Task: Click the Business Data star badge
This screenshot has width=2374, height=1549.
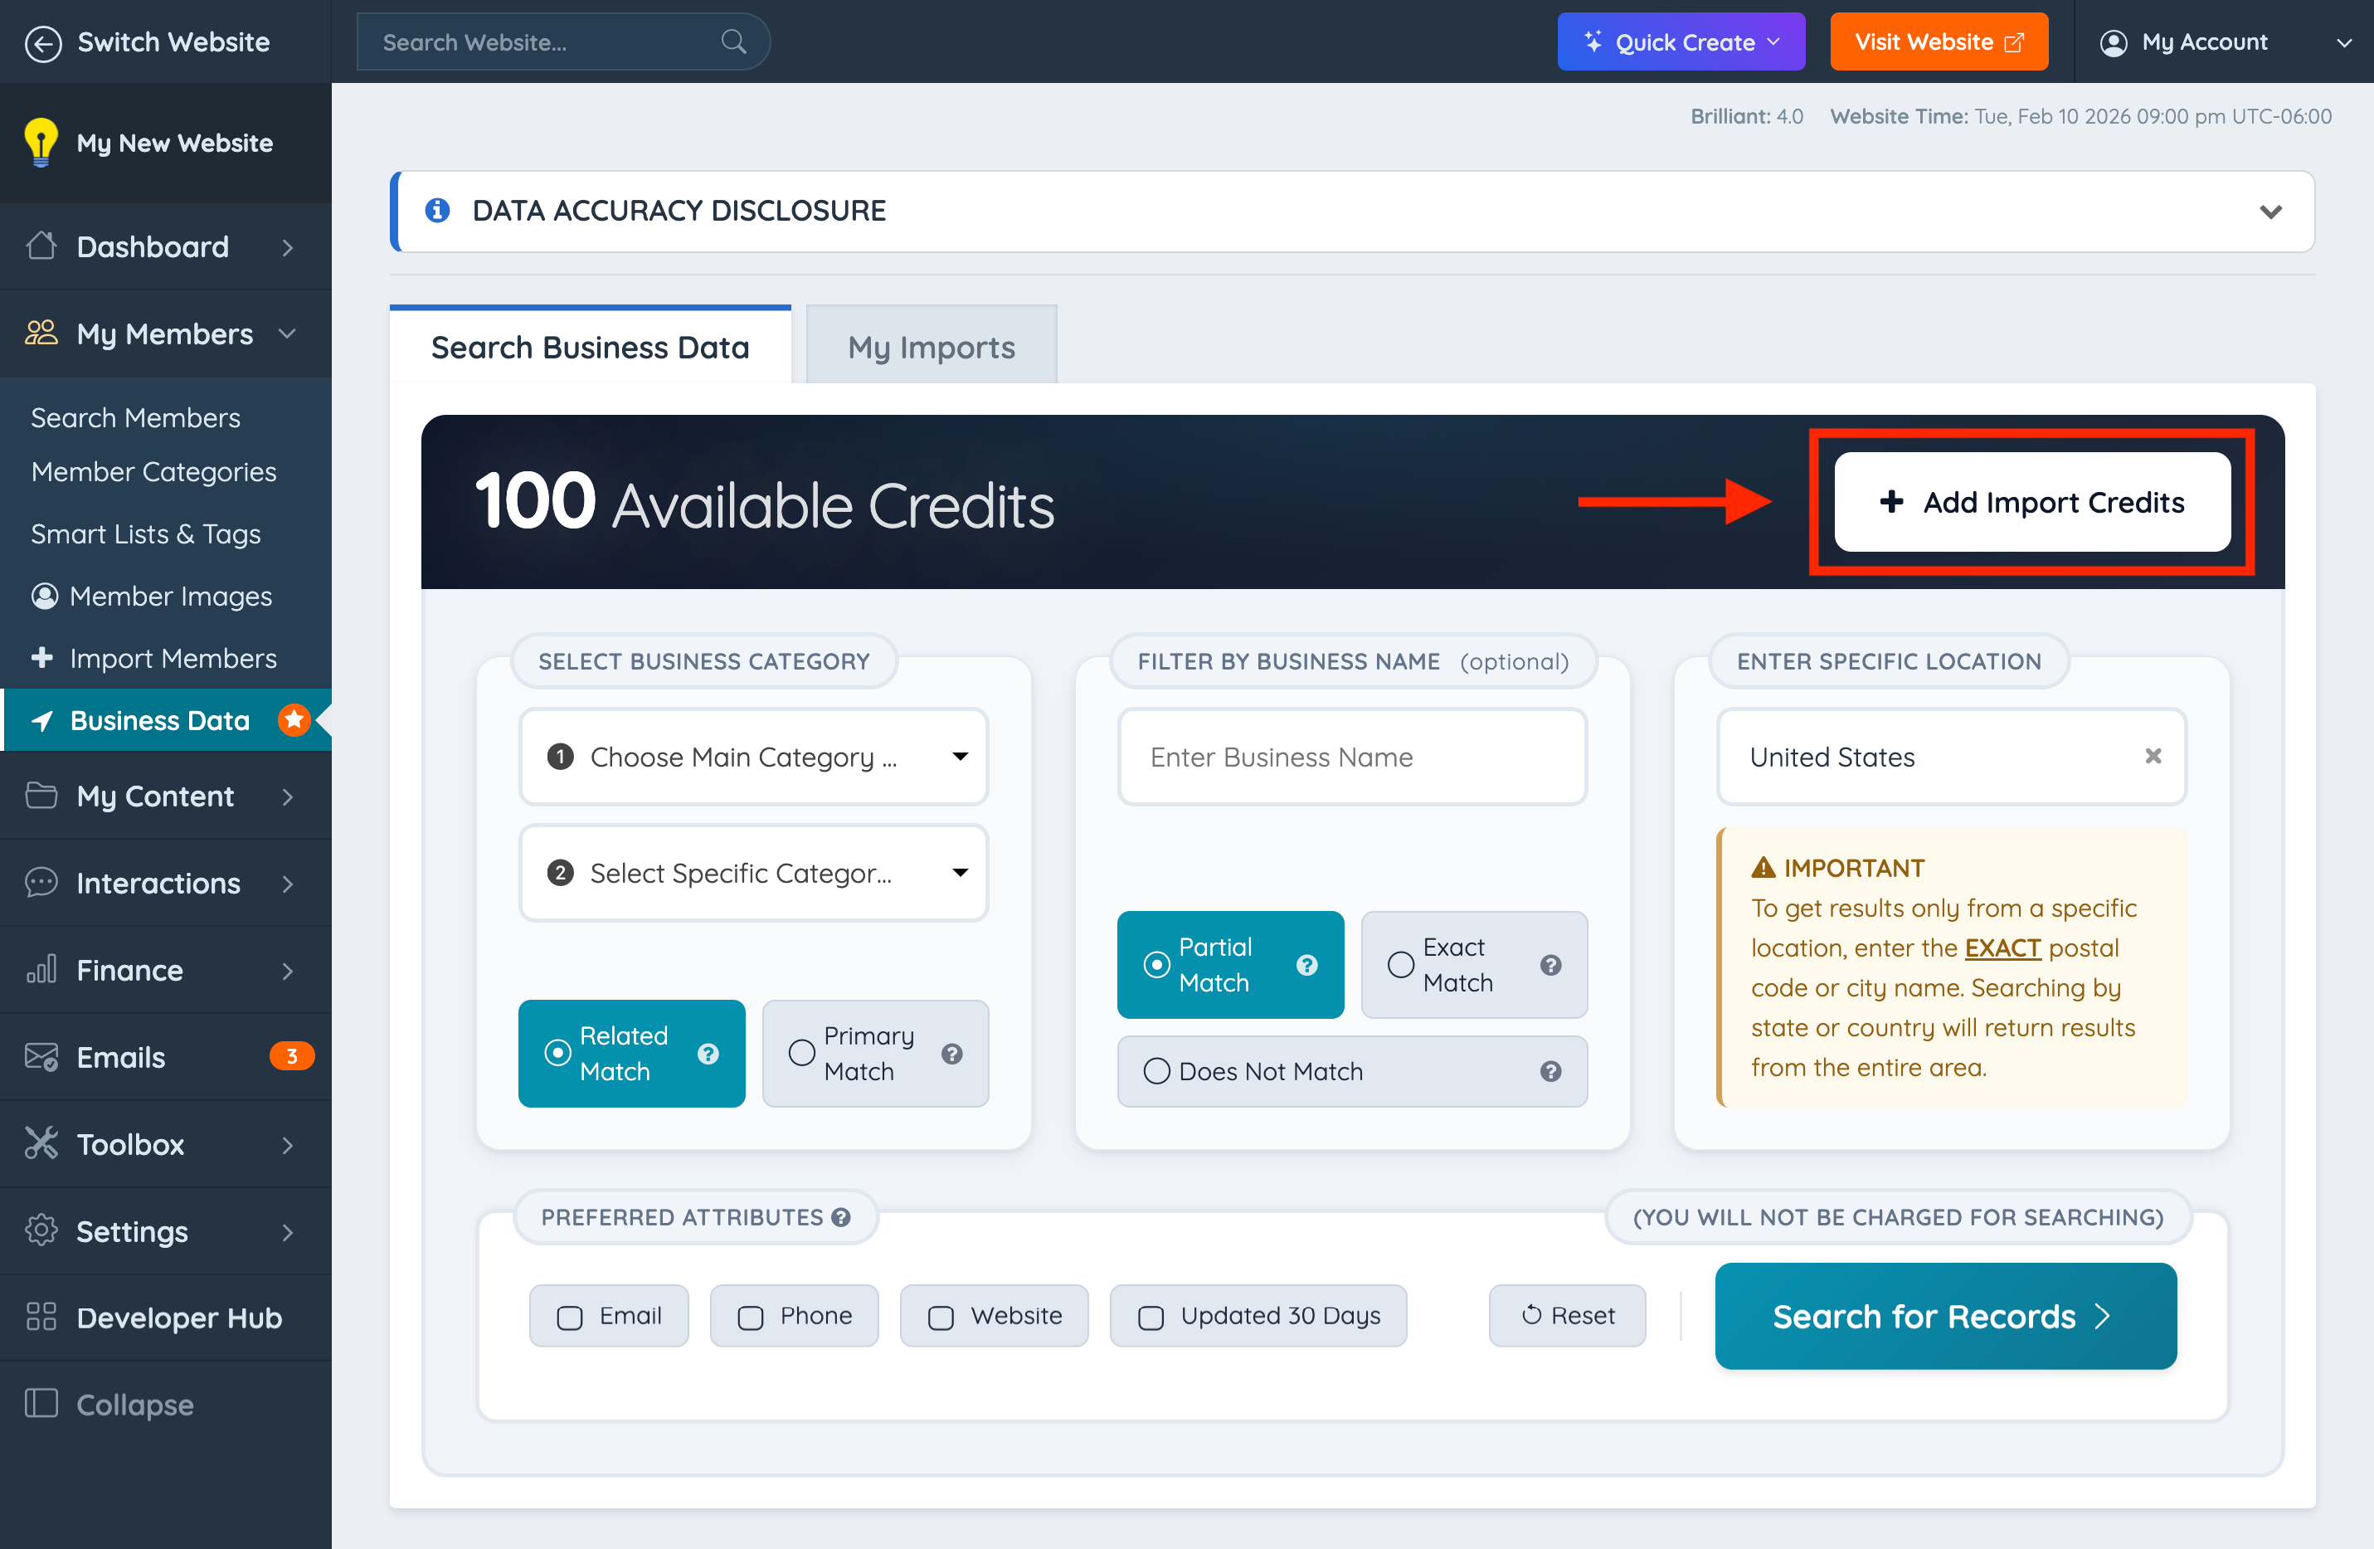Action: point(294,719)
